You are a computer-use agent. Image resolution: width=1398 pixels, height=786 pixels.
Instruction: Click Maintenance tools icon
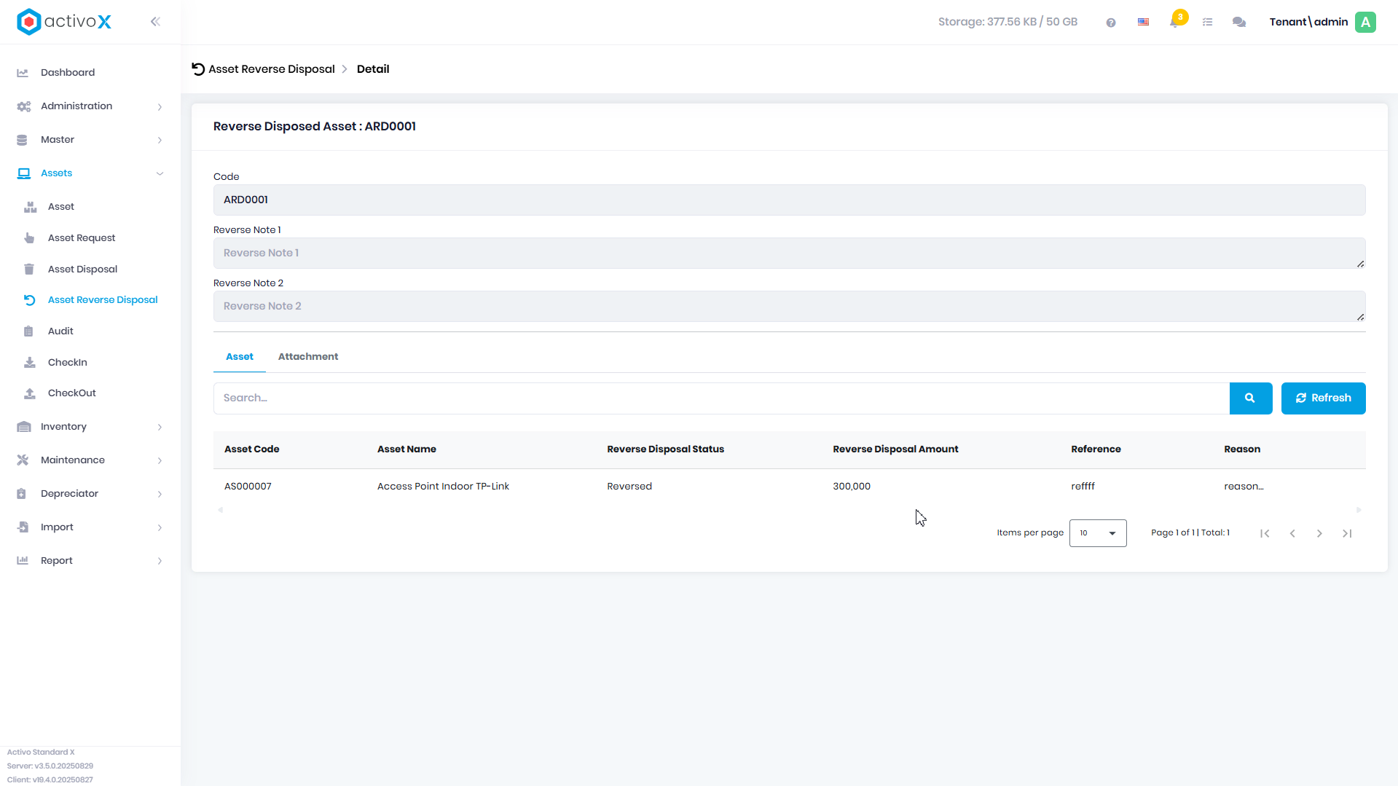(23, 460)
